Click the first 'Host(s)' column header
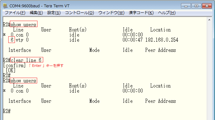Viewport: 215px width, 120px height. tap(78, 30)
